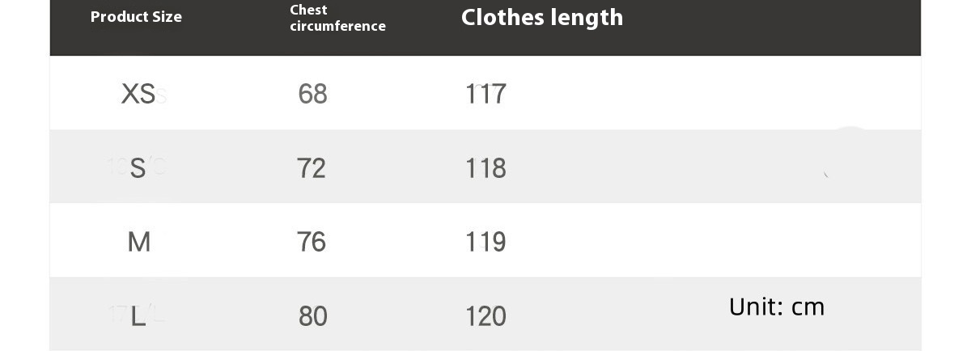Click clothes length value 118
971x351 pixels.
[x=485, y=168]
